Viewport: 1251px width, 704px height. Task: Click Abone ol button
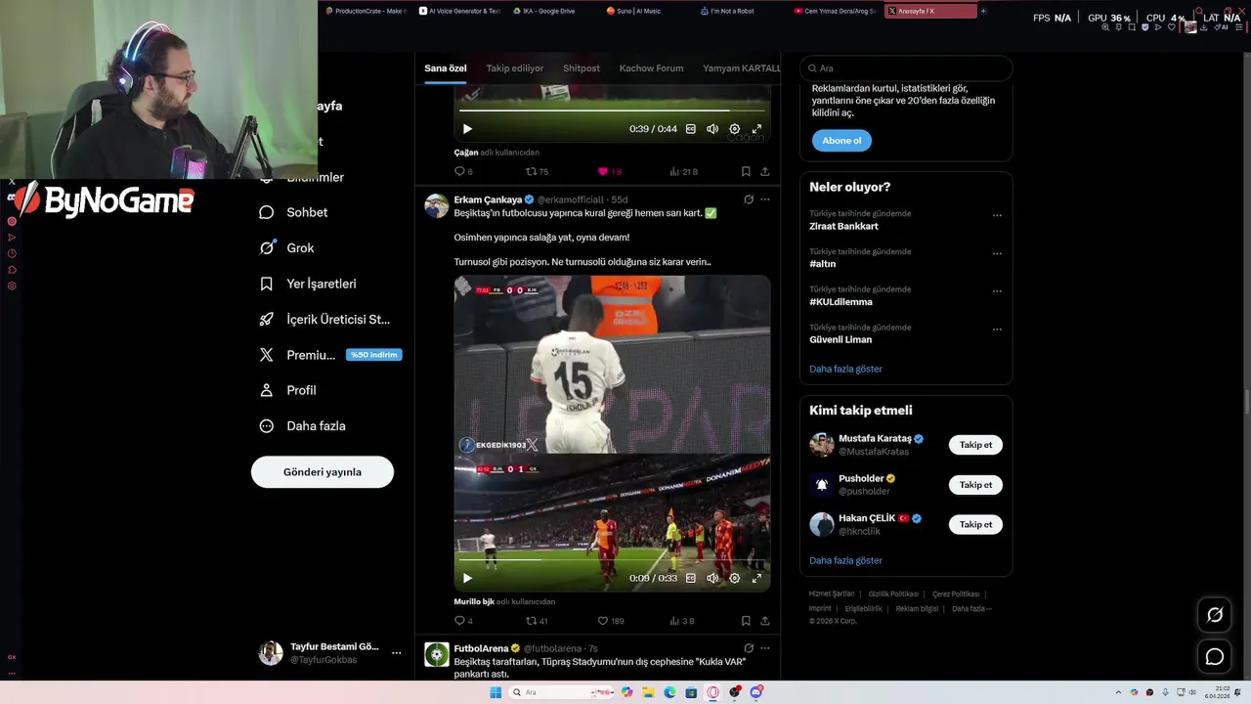[x=841, y=141]
